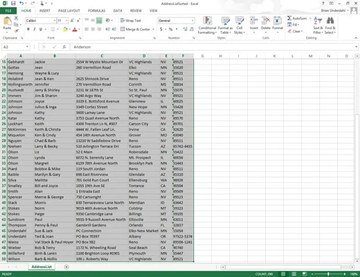Viewport: 360px width, 277px height.
Task: Click the AutoSum button
Action: 297,18
